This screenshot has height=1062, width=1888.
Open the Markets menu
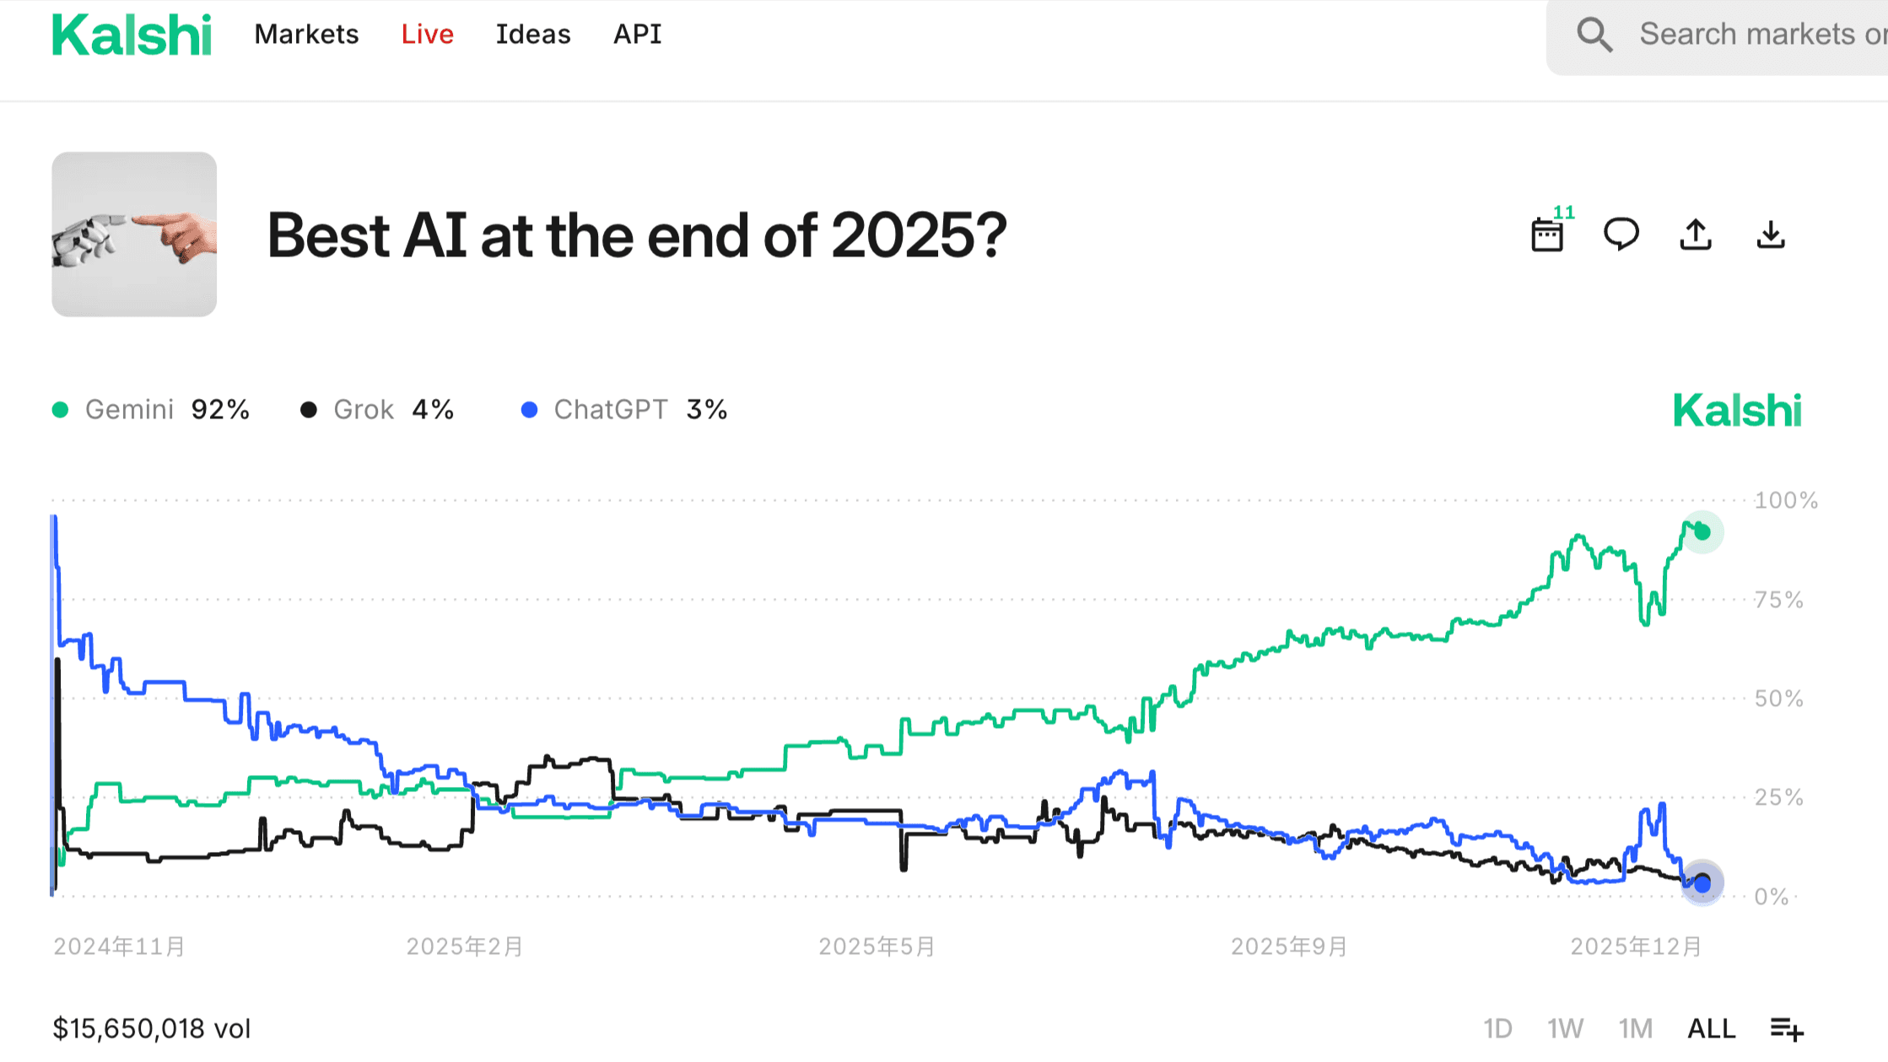(306, 34)
